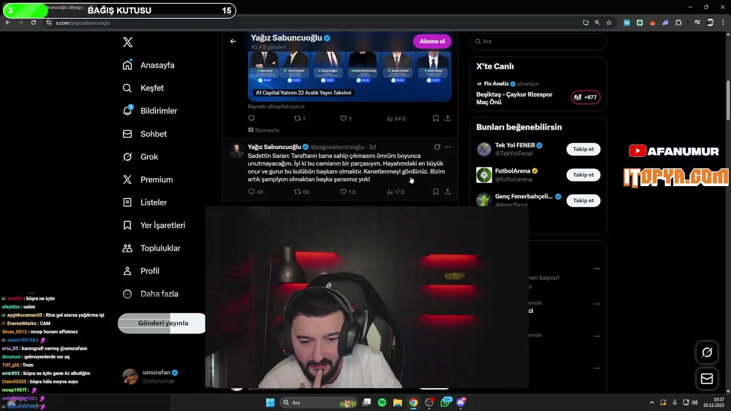Expand Daha fazla menu
The width and height of the screenshot is (731, 411).
tap(151, 293)
